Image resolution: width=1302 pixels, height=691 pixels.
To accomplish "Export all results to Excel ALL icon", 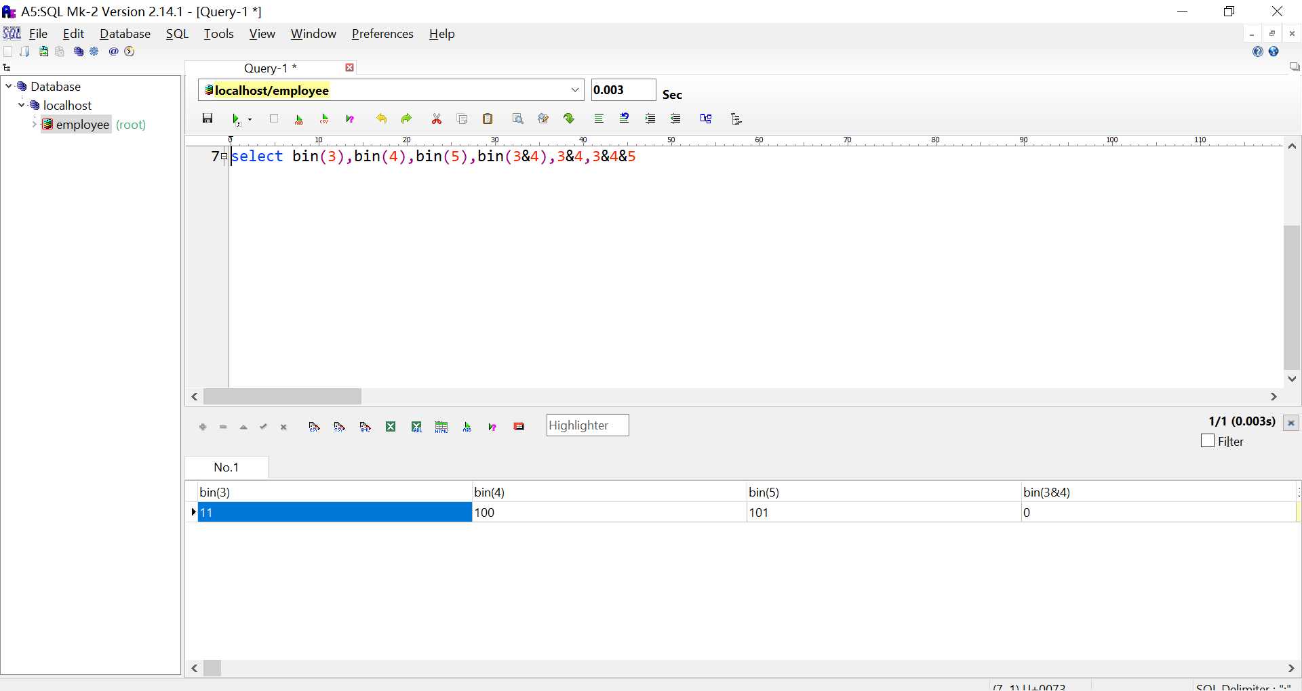I will click(416, 427).
